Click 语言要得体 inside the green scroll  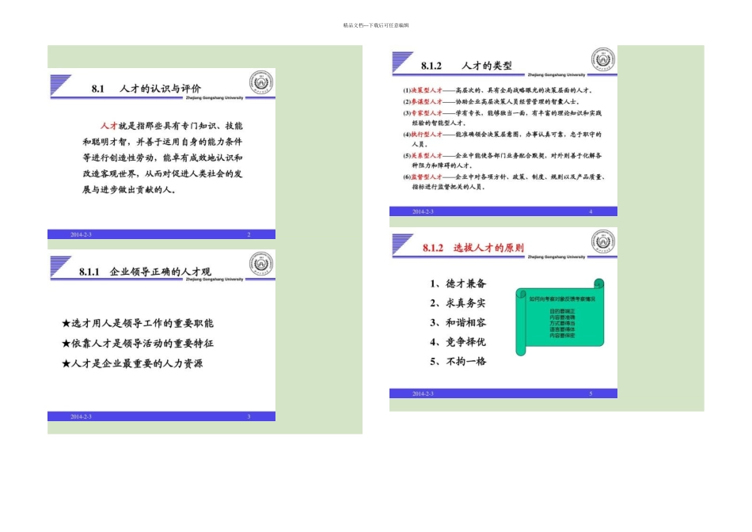tap(562, 329)
